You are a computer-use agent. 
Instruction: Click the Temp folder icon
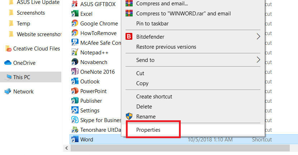pos(11,23)
